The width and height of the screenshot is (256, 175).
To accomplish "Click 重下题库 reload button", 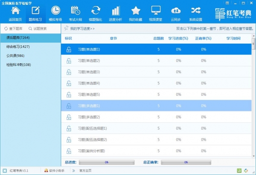I will click(x=13, y=29).
